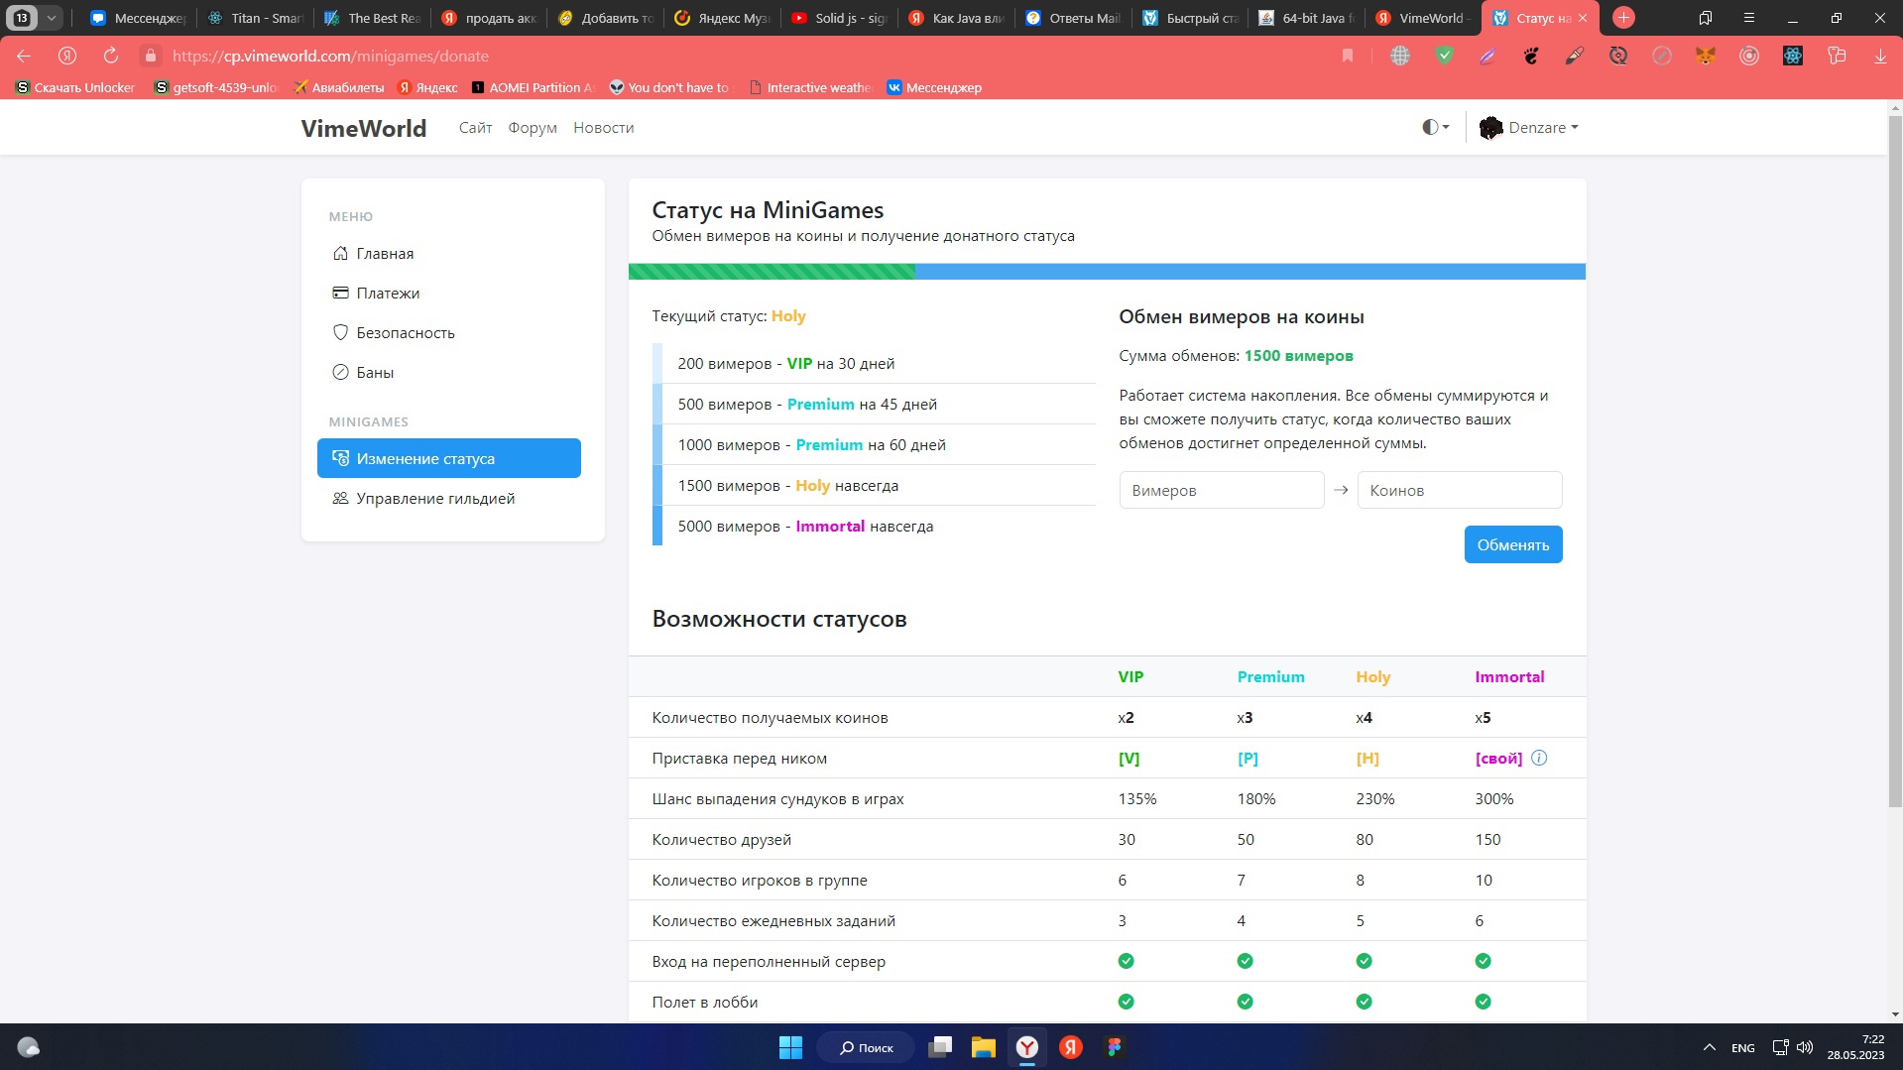This screenshot has height=1070, width=1903.
Task: Open the Новости navigation link
Action: [x=603, y=128]
